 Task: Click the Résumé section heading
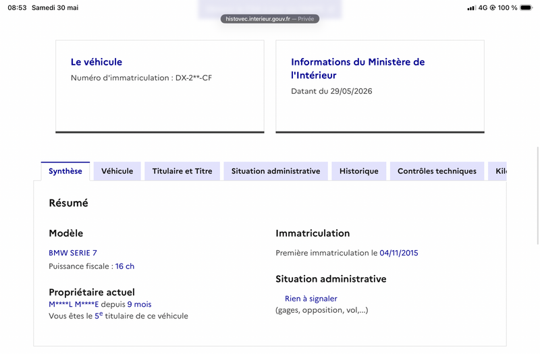tap(69, 203)
